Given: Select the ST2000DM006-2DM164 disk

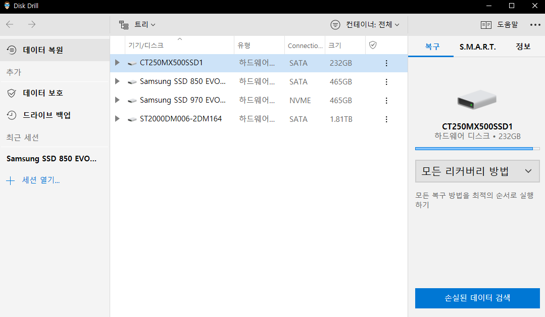Looking at the screenshot, I should pos(259,119).
